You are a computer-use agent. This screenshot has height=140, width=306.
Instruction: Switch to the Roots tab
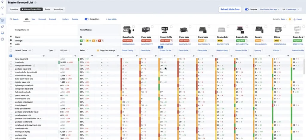coord(48,9)
